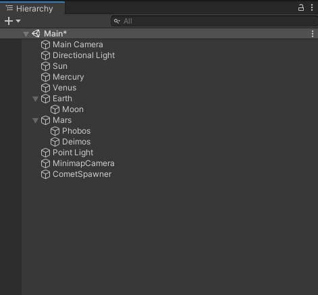Click the Unity scene icon beside Main

36,34
